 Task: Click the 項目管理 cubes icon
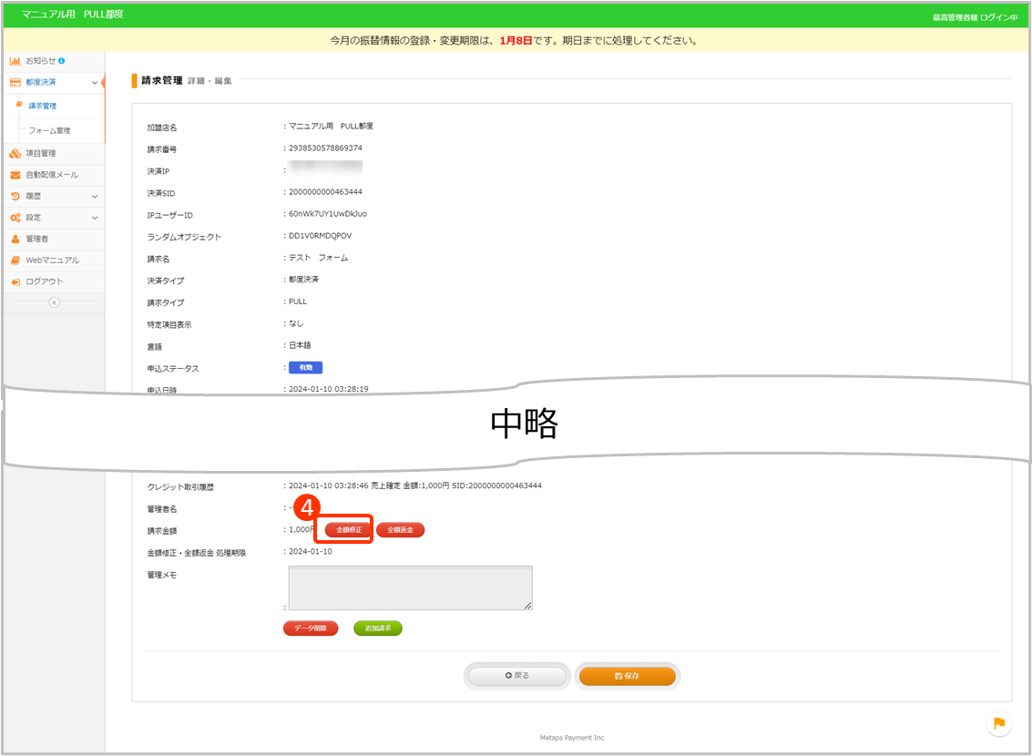click(x=15, y=153)
